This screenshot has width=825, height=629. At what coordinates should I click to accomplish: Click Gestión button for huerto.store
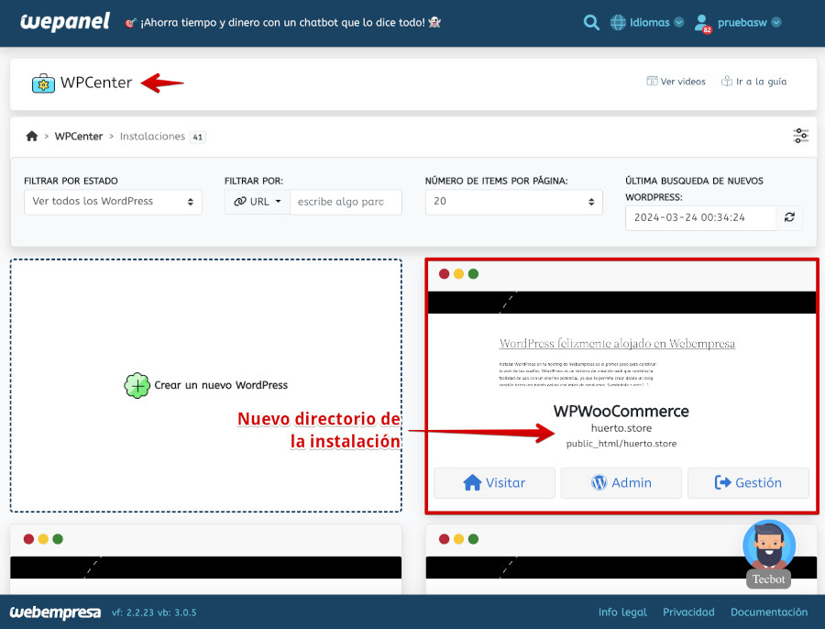pyautogui.click(x=748, y=482)
